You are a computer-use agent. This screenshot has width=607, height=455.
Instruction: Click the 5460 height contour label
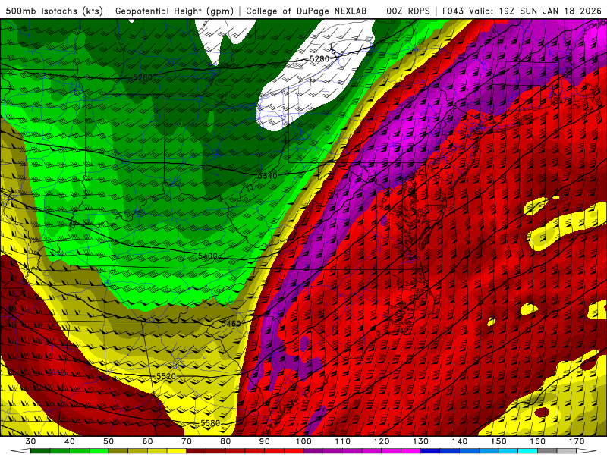(x=231, y=323)
